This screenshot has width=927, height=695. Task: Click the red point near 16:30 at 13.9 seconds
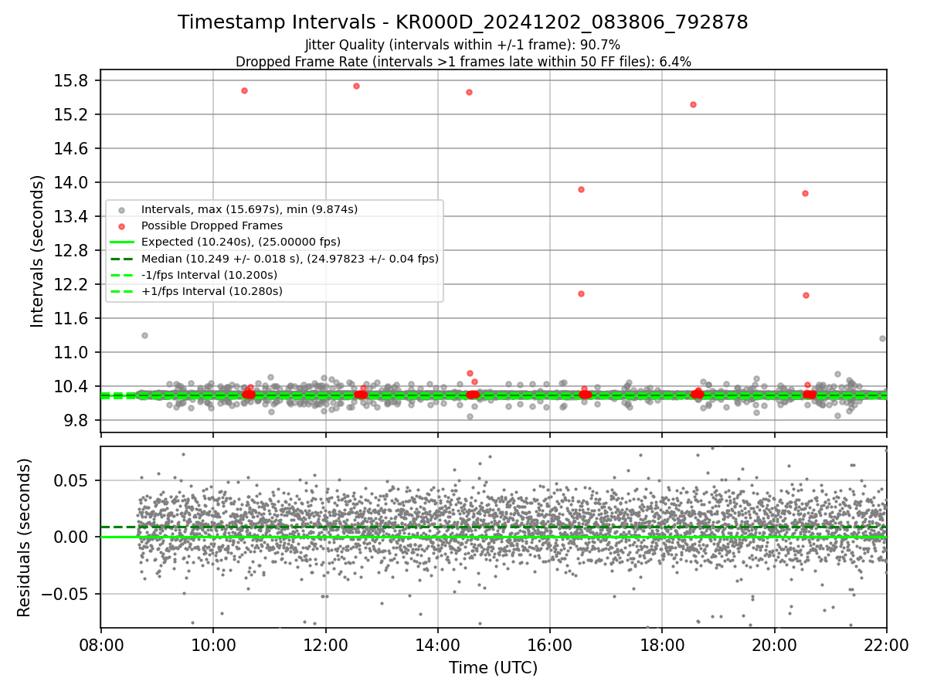(581, 189)
